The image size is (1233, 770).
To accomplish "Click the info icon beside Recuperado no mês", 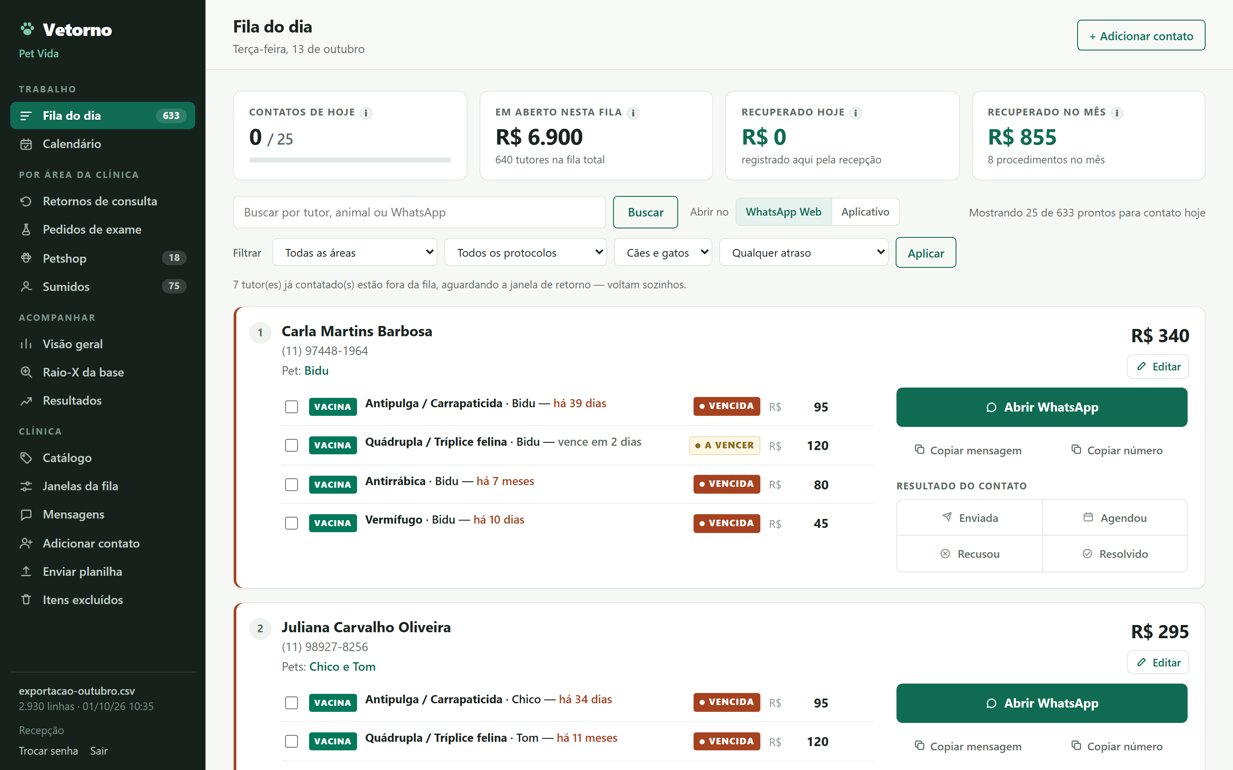I will (1117, 113).
